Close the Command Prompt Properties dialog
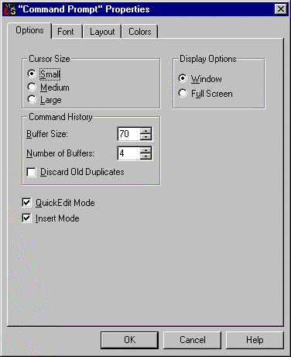The height and width of the screenshot is (357, 291). (x=281, y=9)
